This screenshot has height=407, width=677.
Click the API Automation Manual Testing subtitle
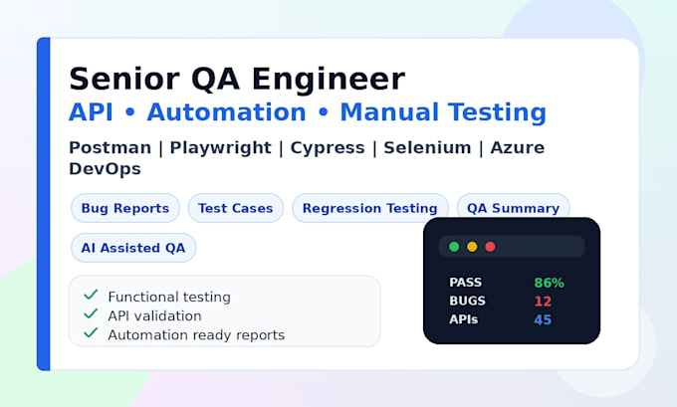click(x=308, y=112)
